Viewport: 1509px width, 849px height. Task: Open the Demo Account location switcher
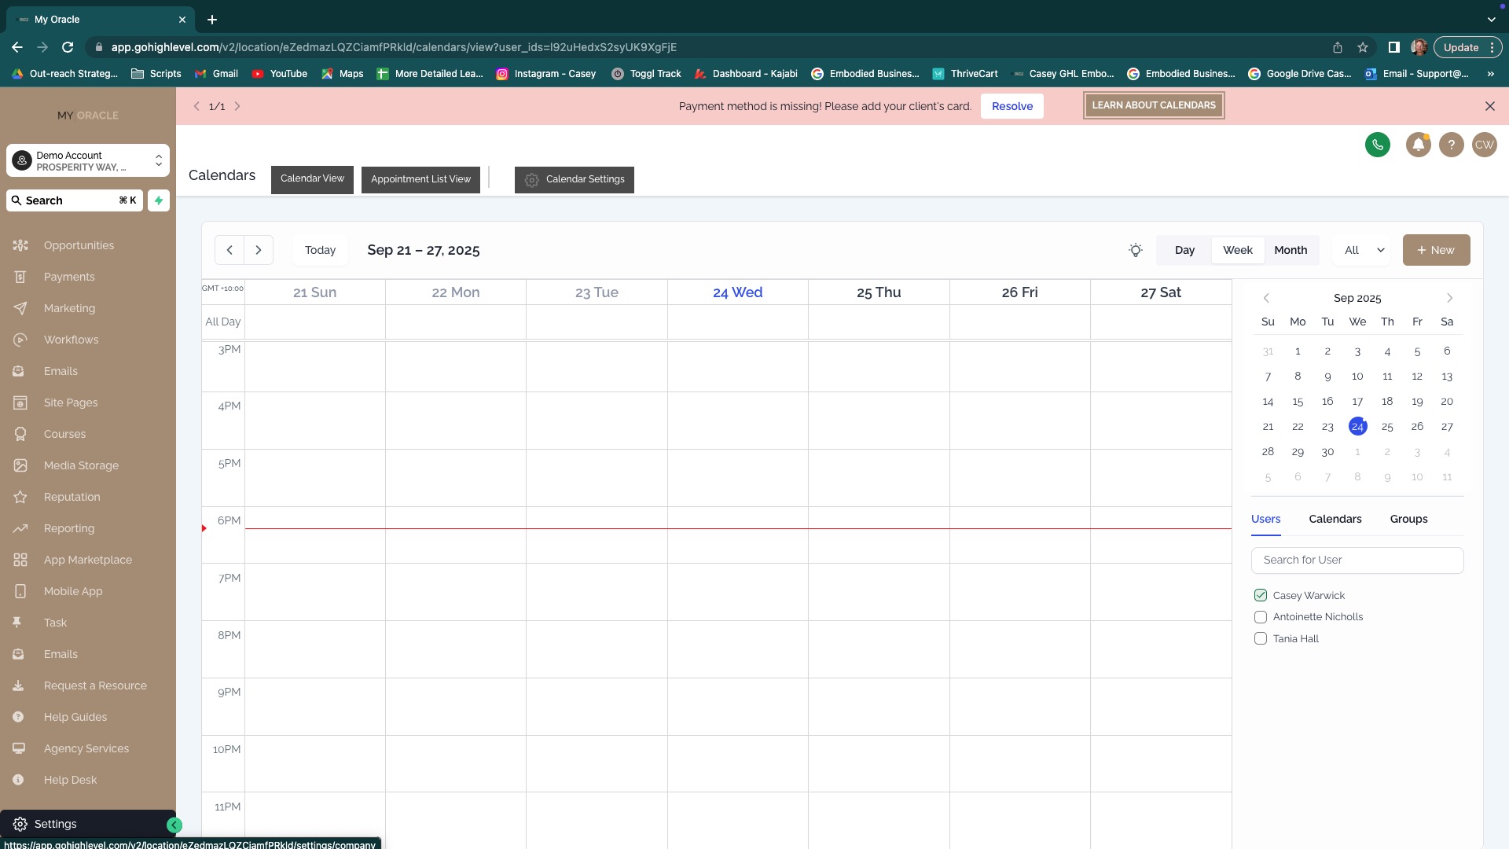(x=88, y=161)
